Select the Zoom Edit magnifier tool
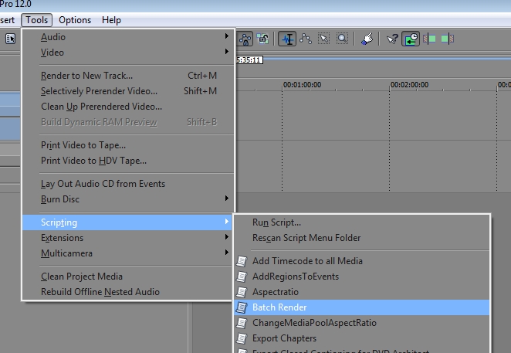This screenshot has width=511, height=353. [x=342, y=39]
